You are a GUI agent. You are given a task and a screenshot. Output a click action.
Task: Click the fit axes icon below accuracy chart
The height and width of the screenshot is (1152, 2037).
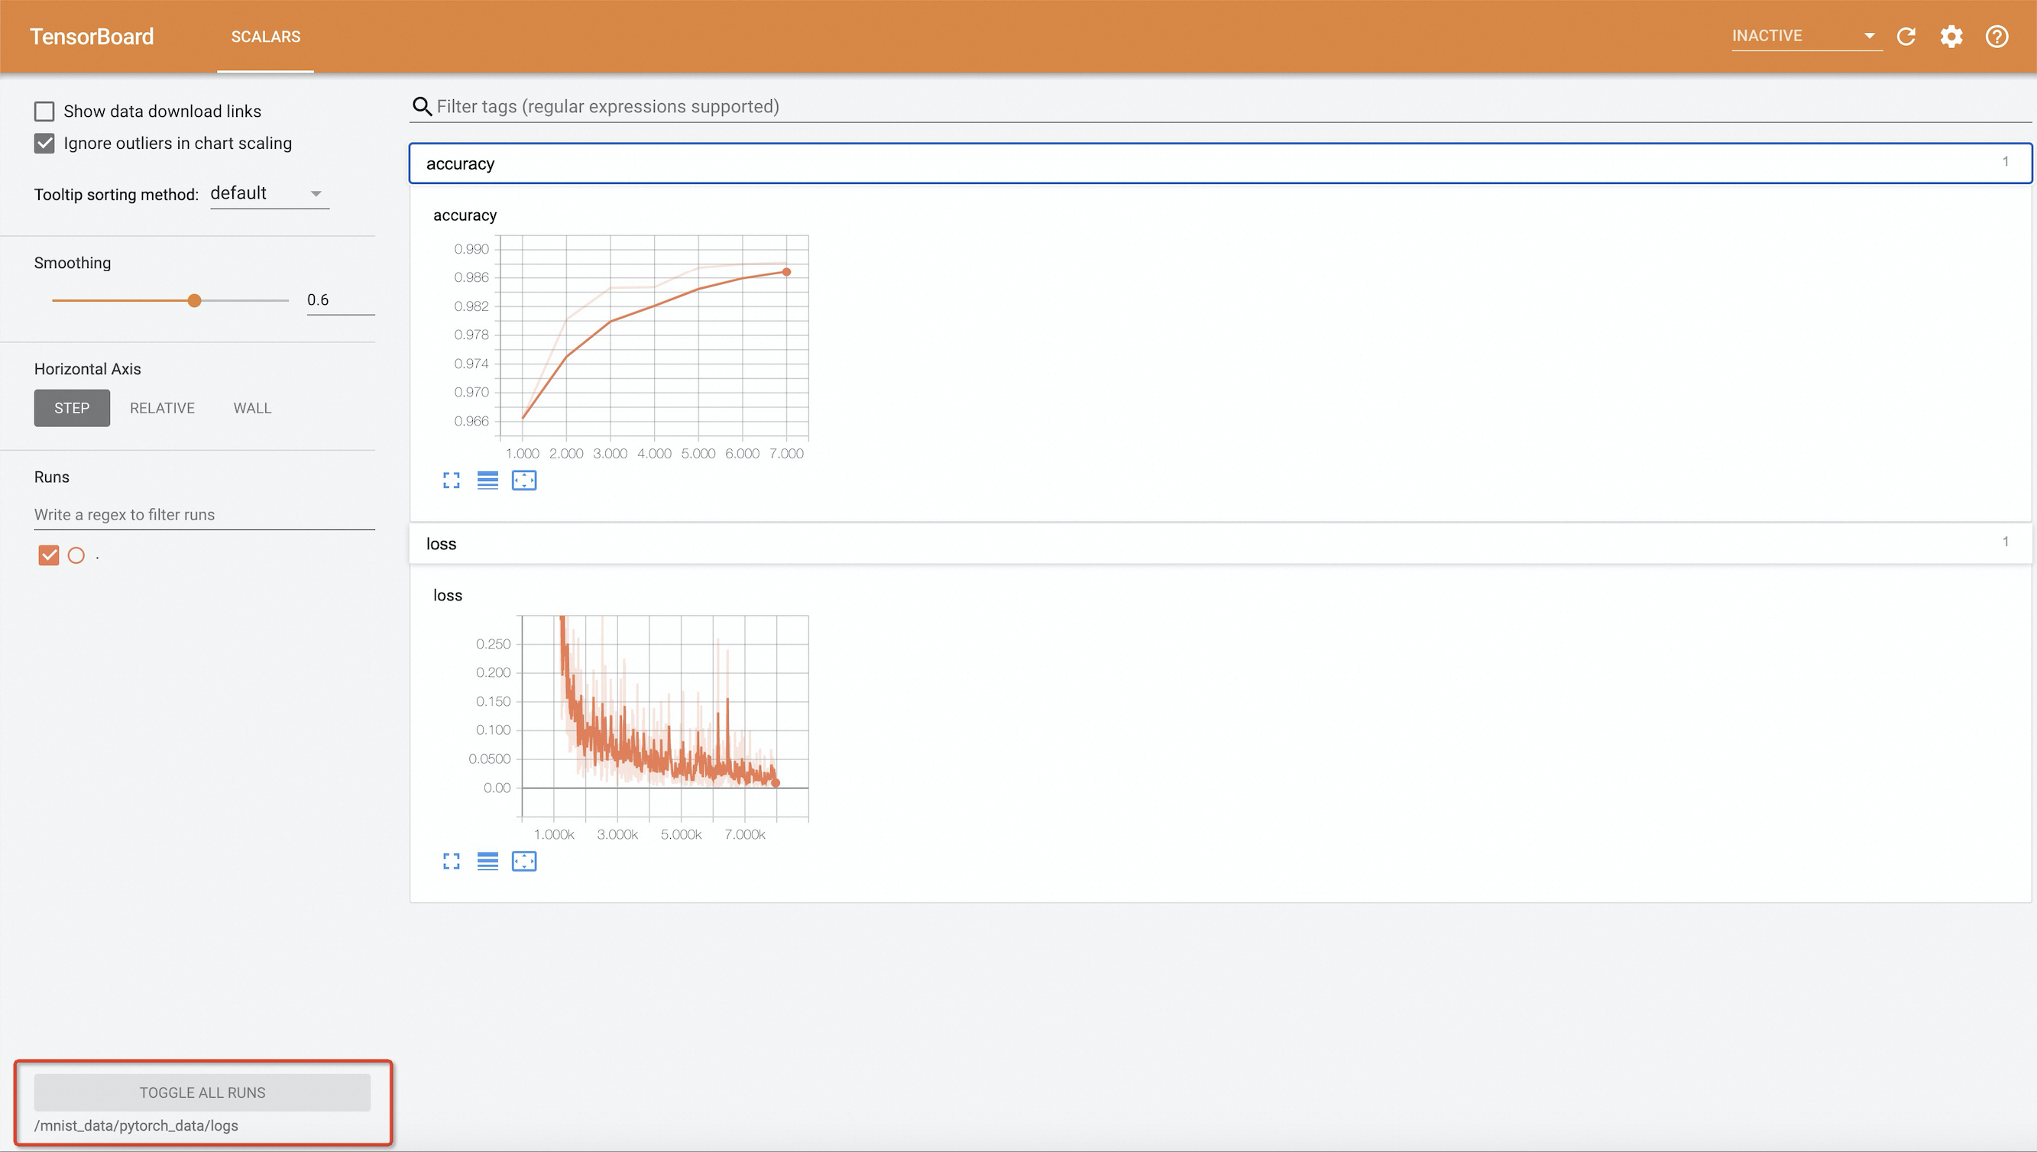point(523,481)
